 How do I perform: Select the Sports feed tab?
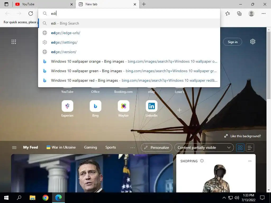point(111,147)
